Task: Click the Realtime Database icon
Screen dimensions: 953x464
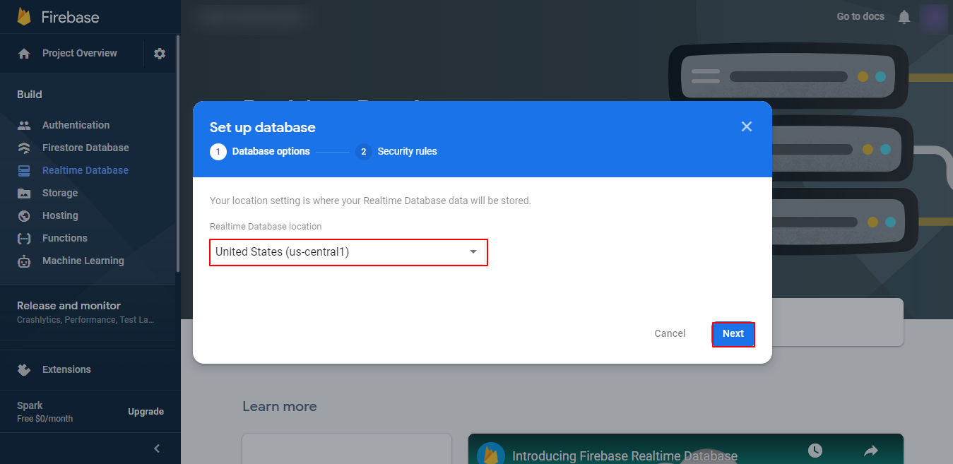Action: [24, 170]
